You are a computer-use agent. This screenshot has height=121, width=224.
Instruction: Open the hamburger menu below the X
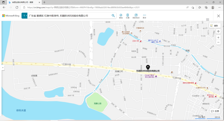[208, 20]
